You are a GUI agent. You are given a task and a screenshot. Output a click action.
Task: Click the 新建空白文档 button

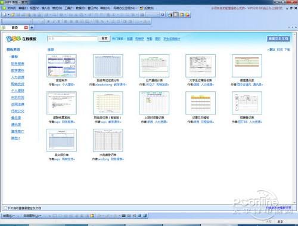(x=278, y=39)
